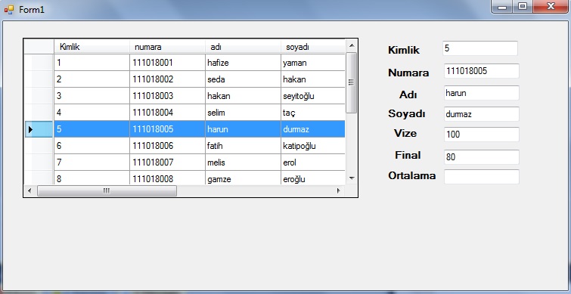Select the name cell seda
571x294 pixels.
[243, 79]
